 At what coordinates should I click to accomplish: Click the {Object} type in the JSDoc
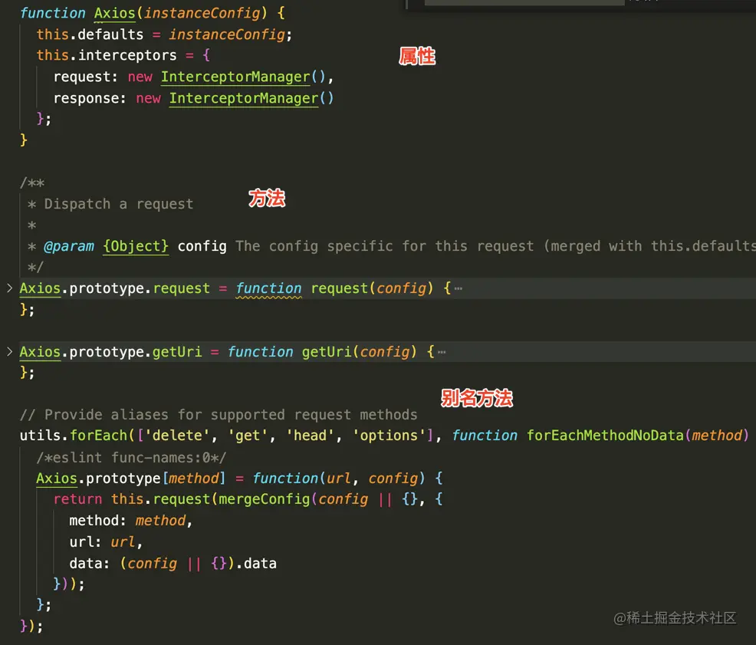tap(136, 246)
